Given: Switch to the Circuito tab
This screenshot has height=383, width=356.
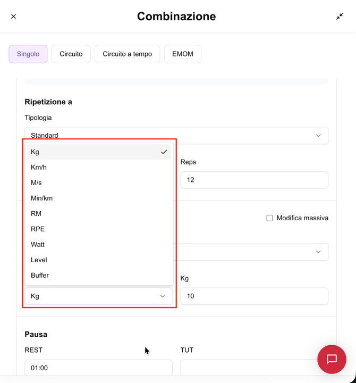Looking at the screenshot, I should click(71, 54).
